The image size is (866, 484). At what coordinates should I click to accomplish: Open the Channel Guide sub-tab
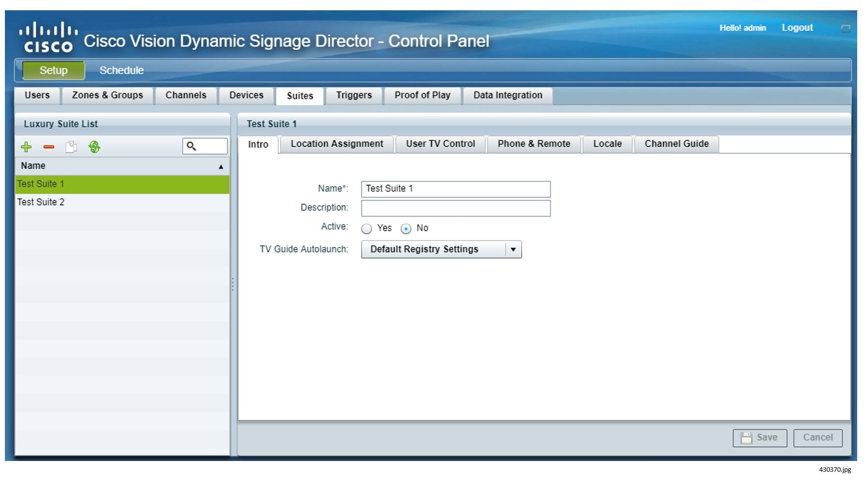(x=676, y=144)
